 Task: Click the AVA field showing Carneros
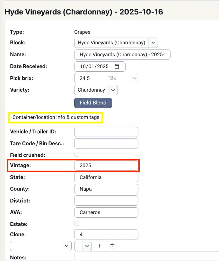(x=106, y=212)
